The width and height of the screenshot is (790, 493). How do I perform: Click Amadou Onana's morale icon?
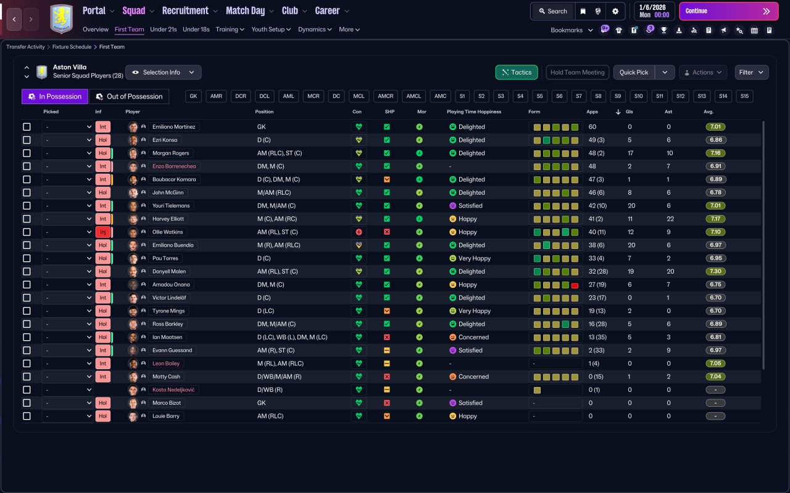(x=420, y=285)
